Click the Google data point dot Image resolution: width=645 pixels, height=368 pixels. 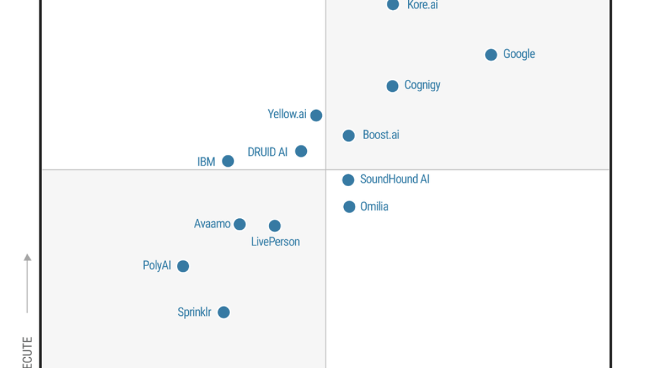[491, 55]
